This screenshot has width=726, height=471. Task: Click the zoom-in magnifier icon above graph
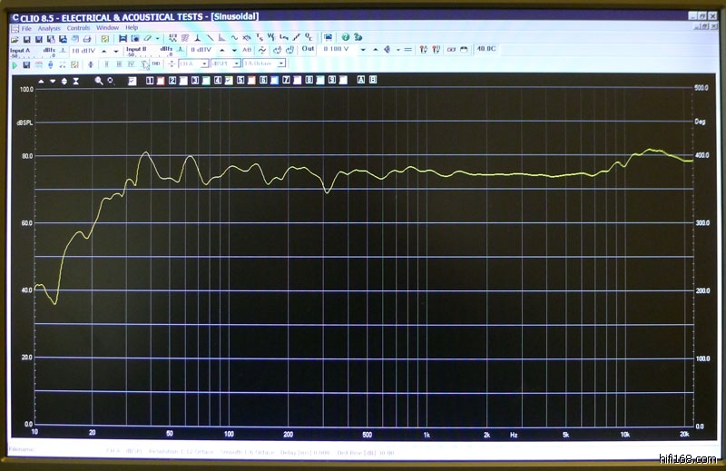[x=98, y=81]
